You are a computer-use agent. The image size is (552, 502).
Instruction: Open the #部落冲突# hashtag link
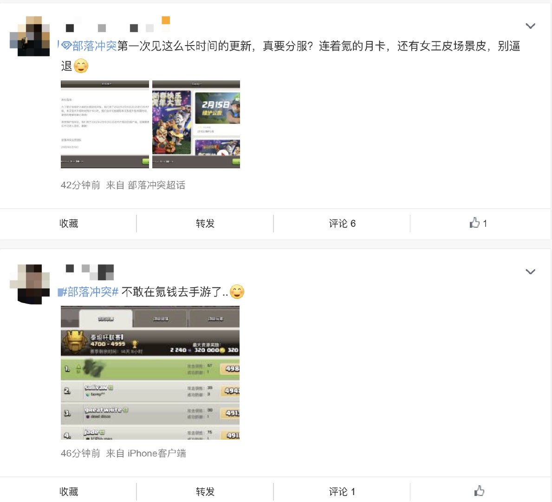click(90, 292)
